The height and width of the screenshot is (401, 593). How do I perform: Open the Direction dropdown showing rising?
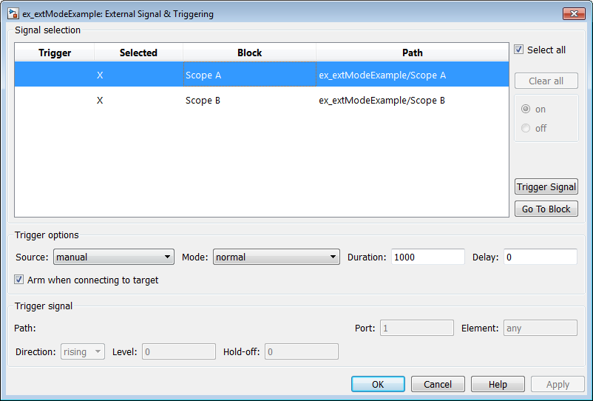pos(83,352)
